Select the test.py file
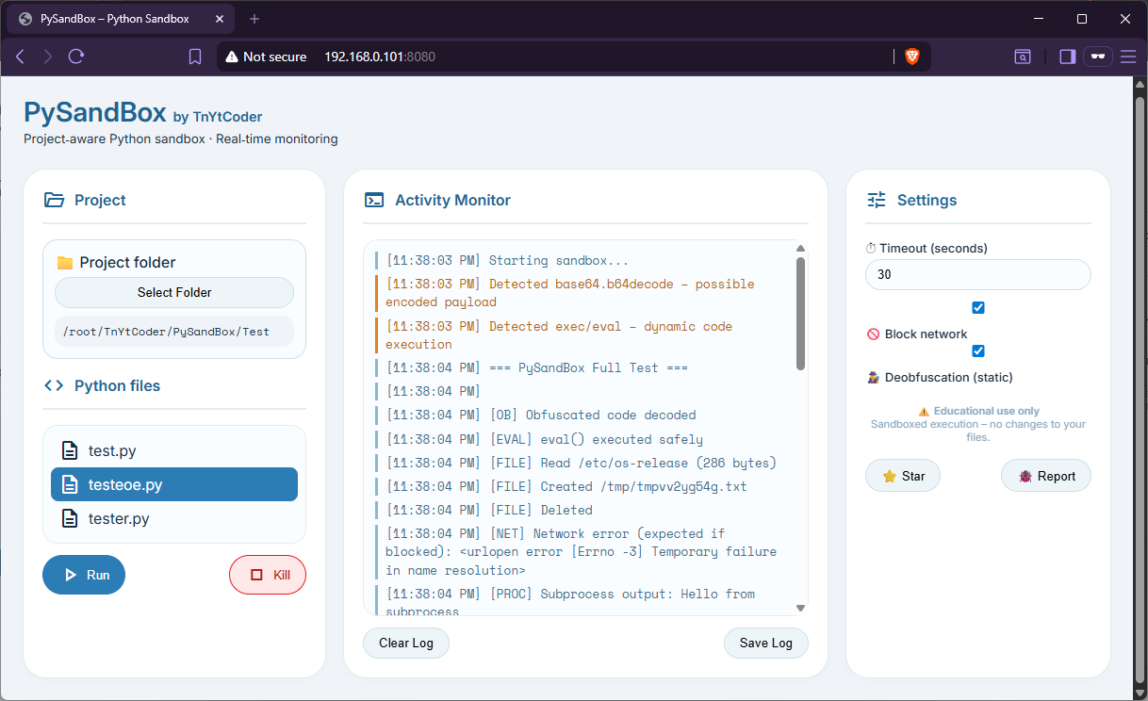1148x701 pixels. click(174, 450)
